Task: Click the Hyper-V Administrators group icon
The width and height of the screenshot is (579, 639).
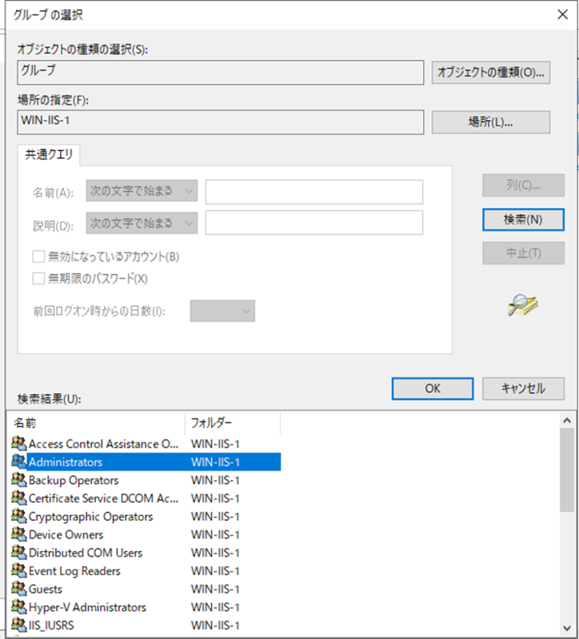Action: tap(19, 607)
